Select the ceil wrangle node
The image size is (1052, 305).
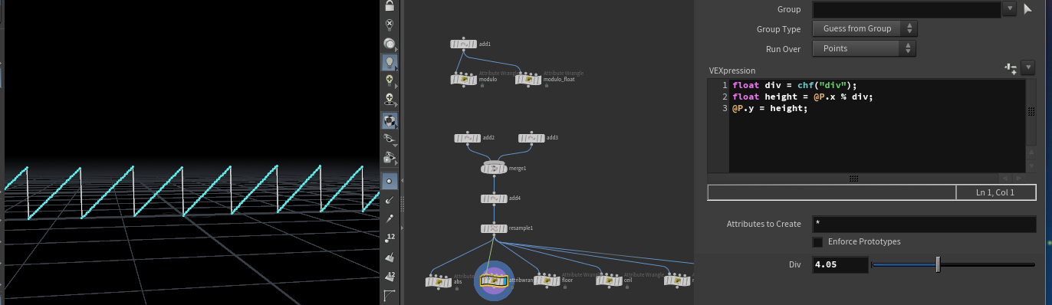[610, 281]
